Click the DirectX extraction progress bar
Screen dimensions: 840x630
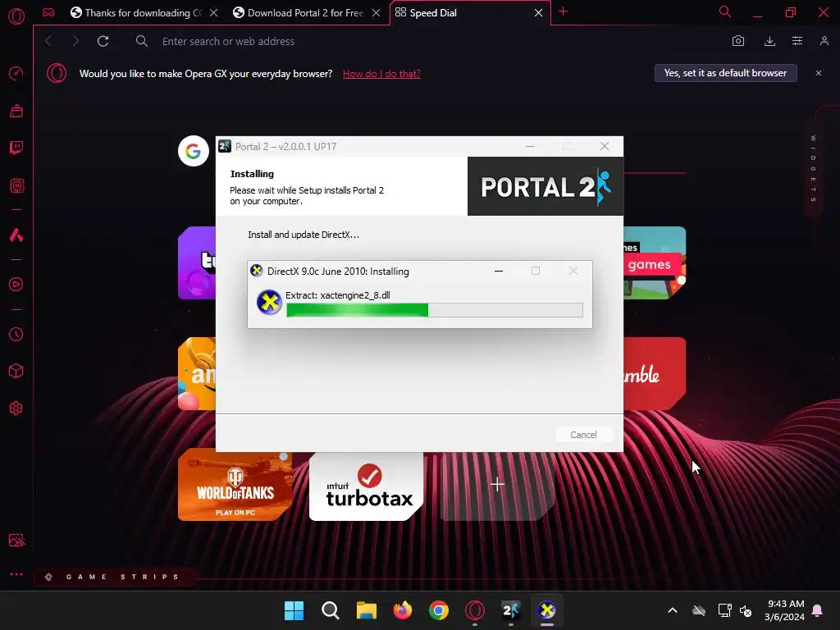435,310
